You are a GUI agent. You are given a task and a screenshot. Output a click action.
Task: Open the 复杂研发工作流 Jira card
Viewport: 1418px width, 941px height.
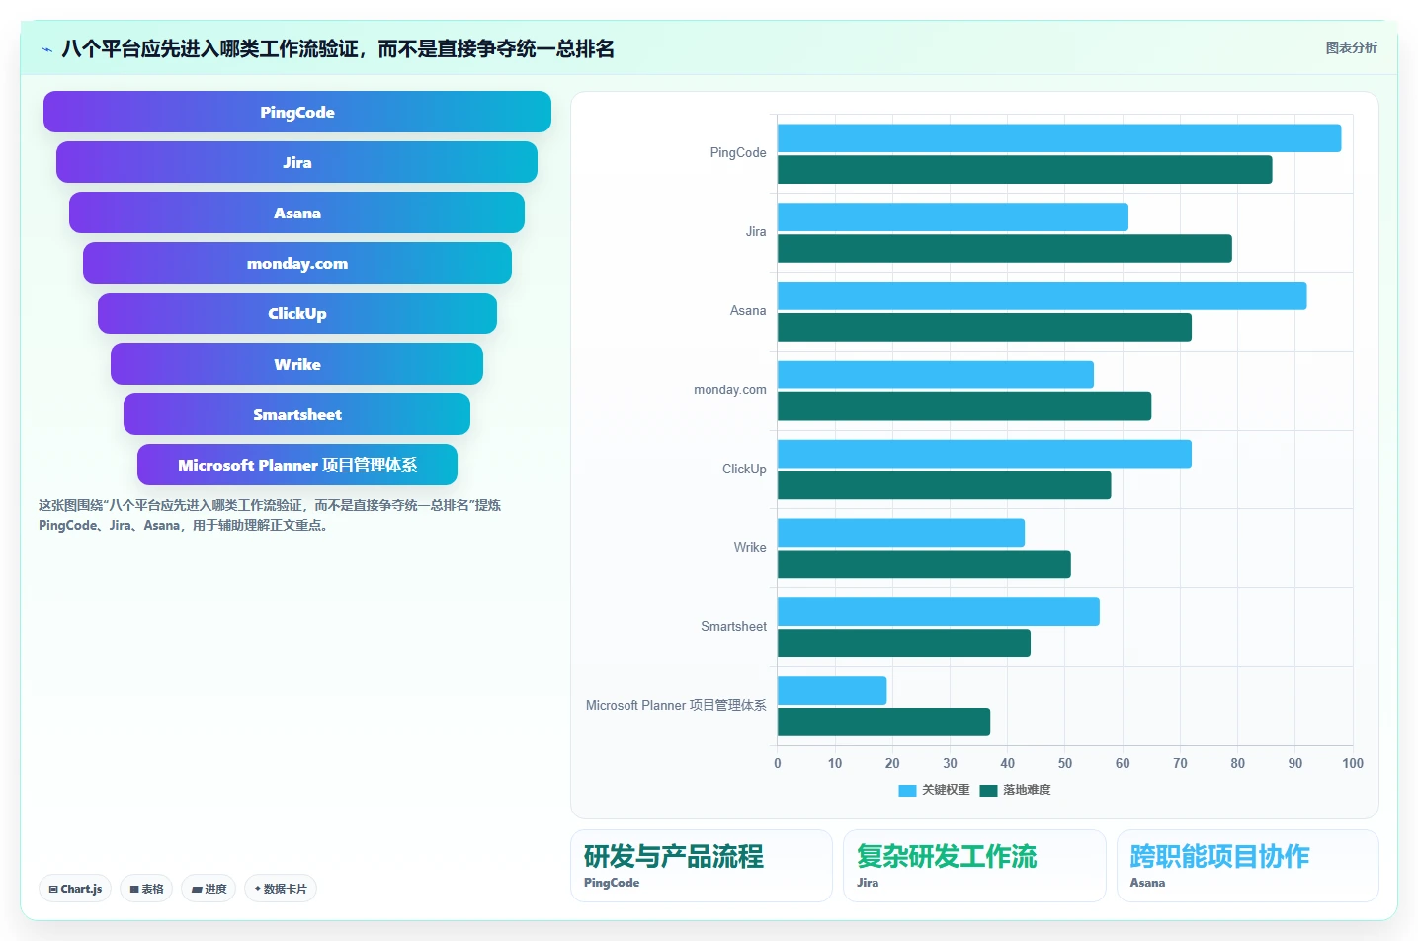click(974, 866)
